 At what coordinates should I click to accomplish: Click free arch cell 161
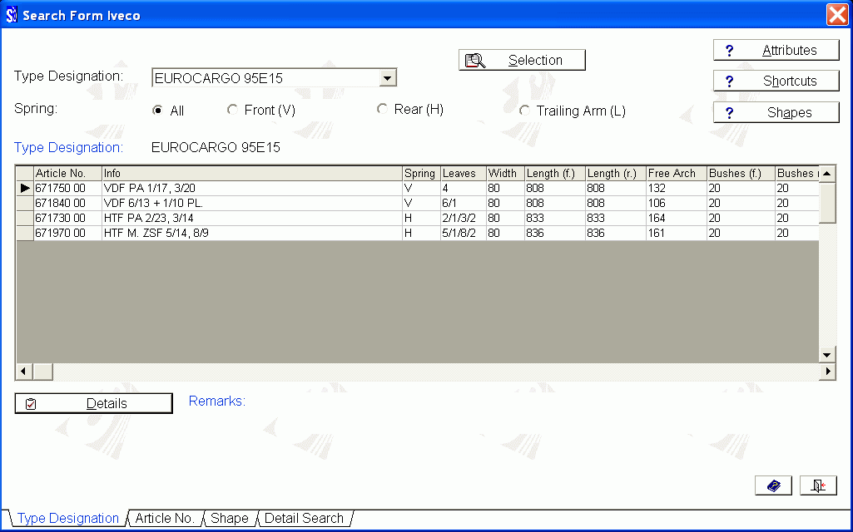pos(676,233)
